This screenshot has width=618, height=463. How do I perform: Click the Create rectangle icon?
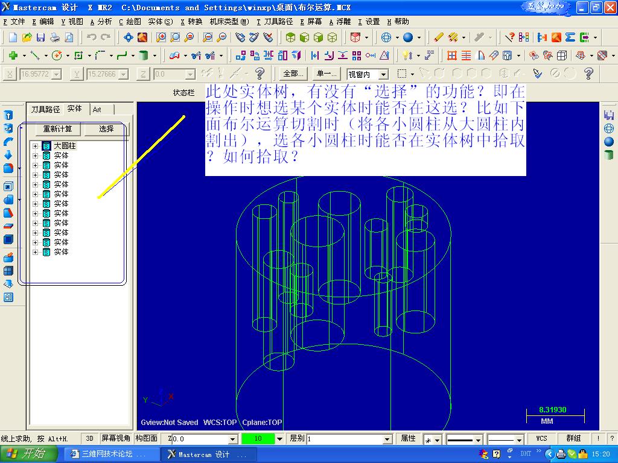[78, 55]
